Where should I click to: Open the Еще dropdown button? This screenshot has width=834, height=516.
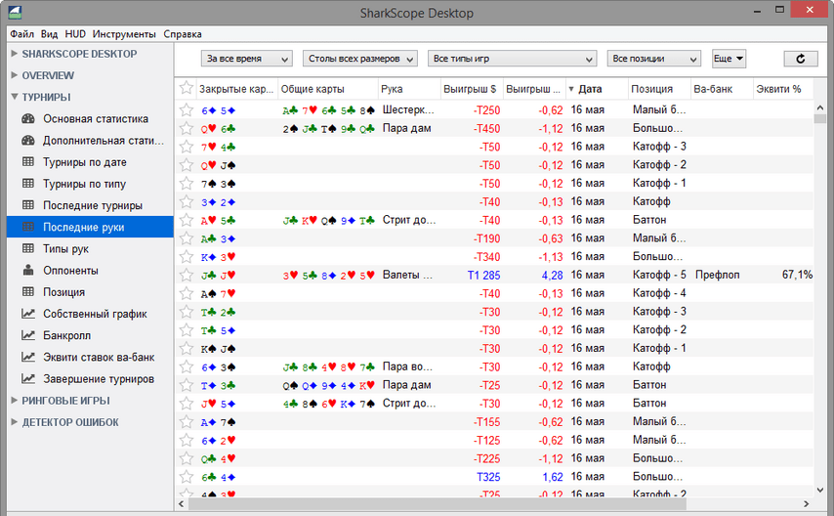[730, 59]
